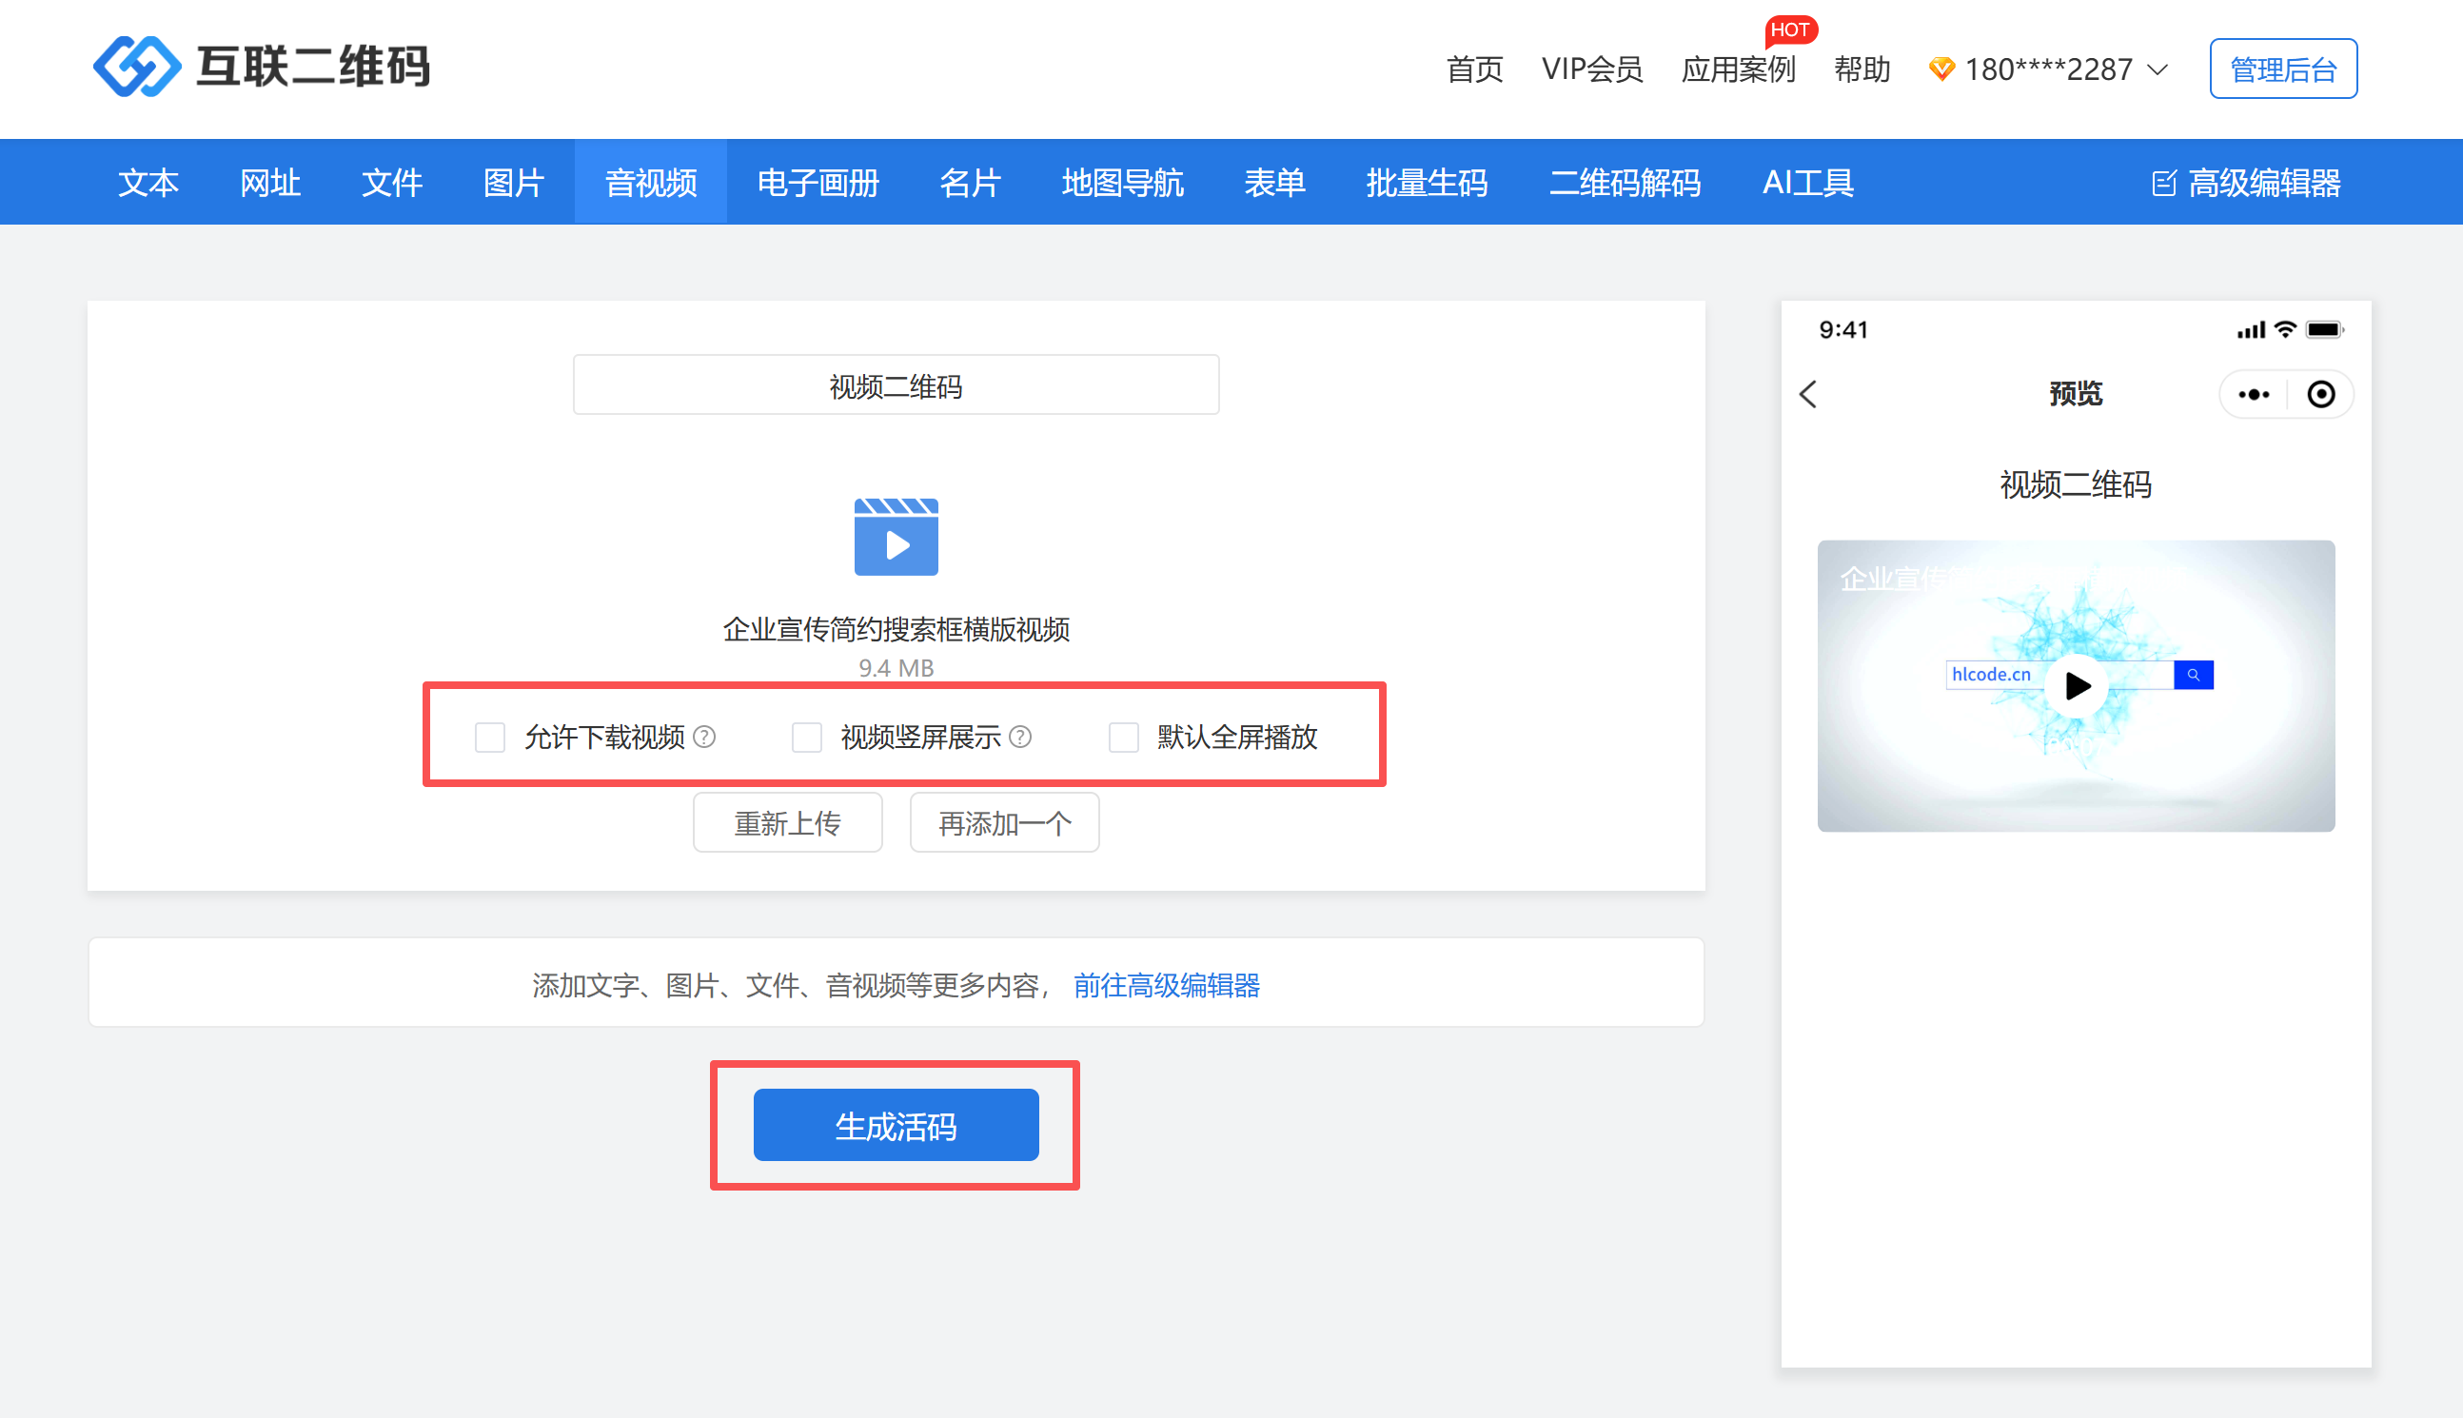The height and width of the screenshot is (1418, 2463).
Task: Open the three-dot menu in preview header
Action: pyautogui.click(x=2253, y=394)
